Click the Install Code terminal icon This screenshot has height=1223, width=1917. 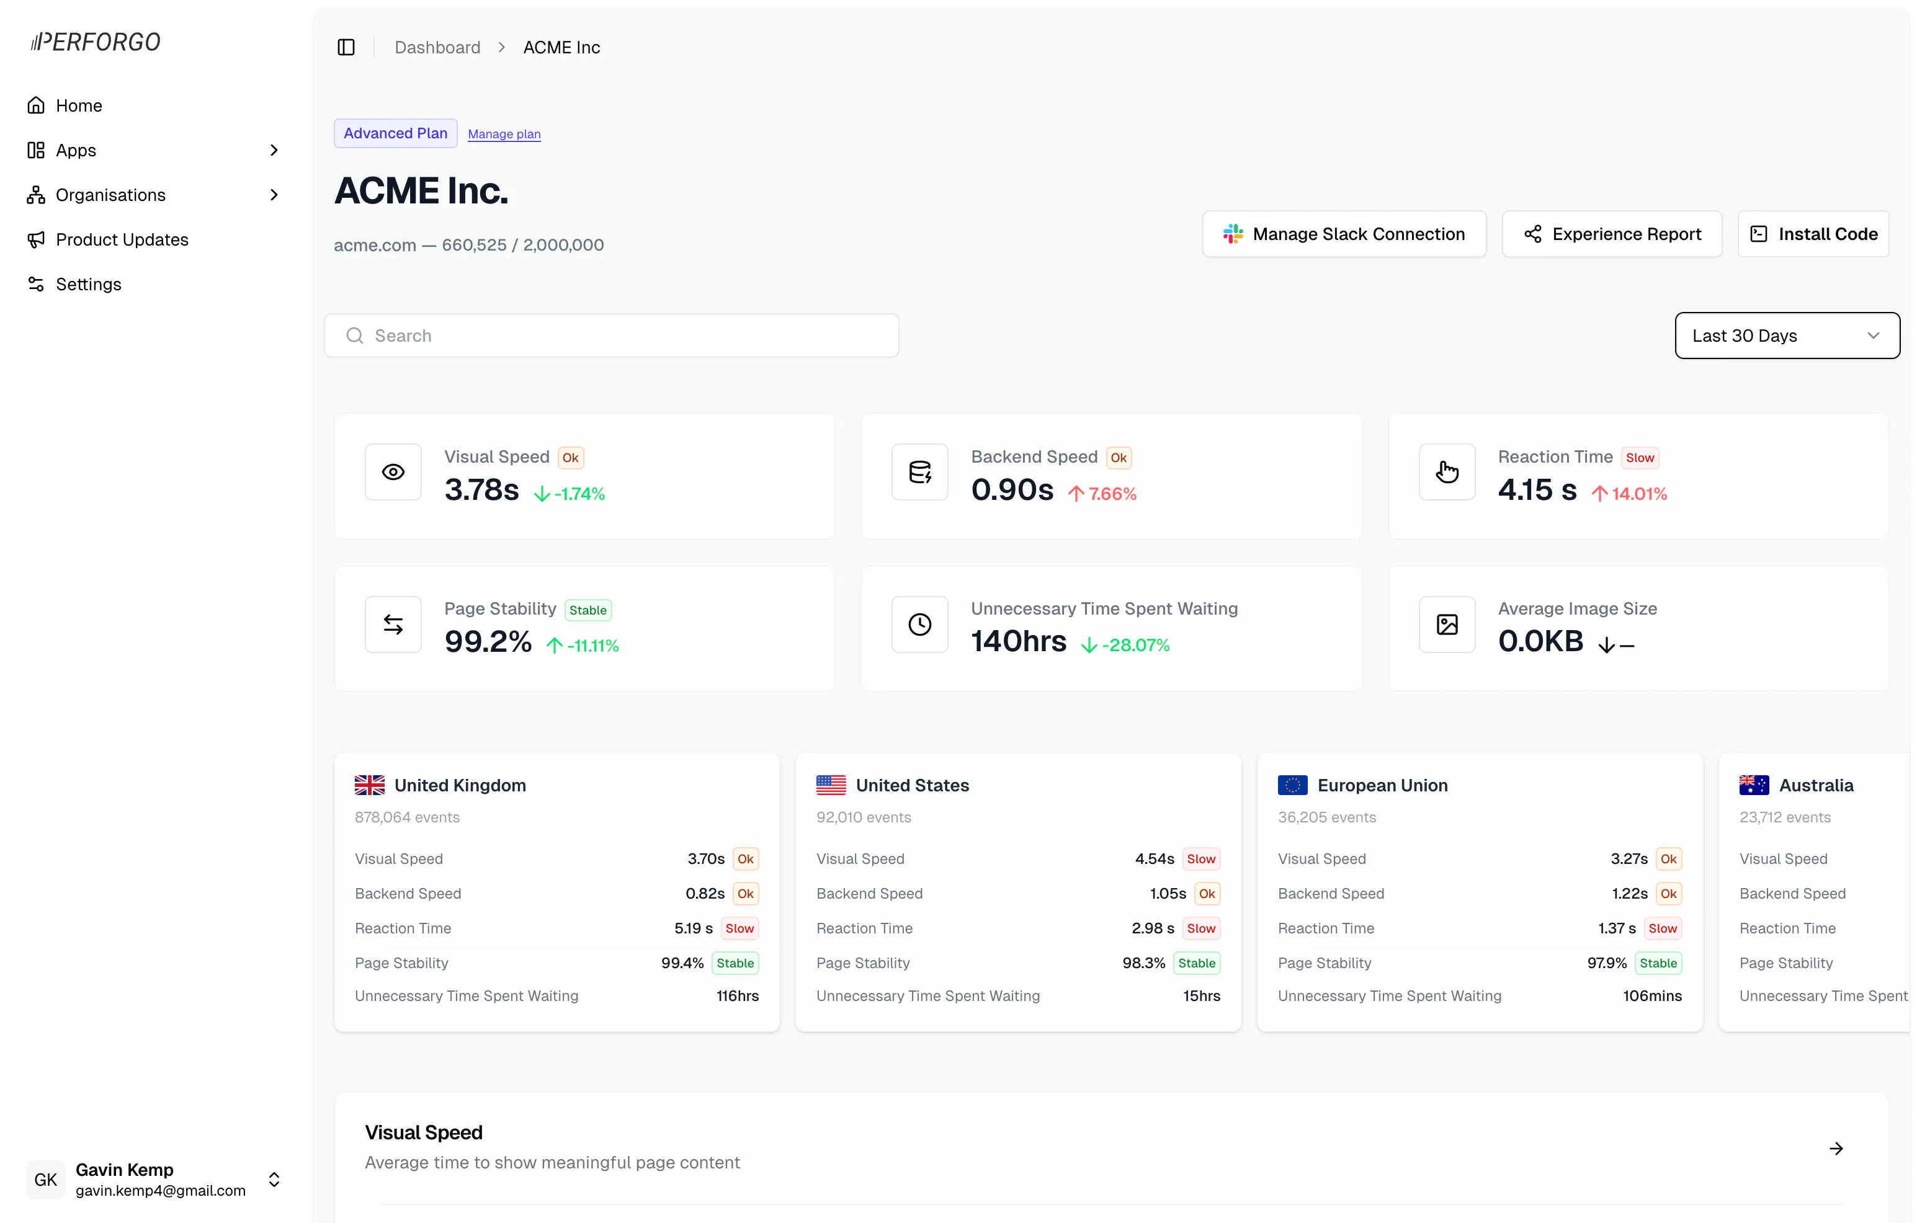[x=1759, y=234]
